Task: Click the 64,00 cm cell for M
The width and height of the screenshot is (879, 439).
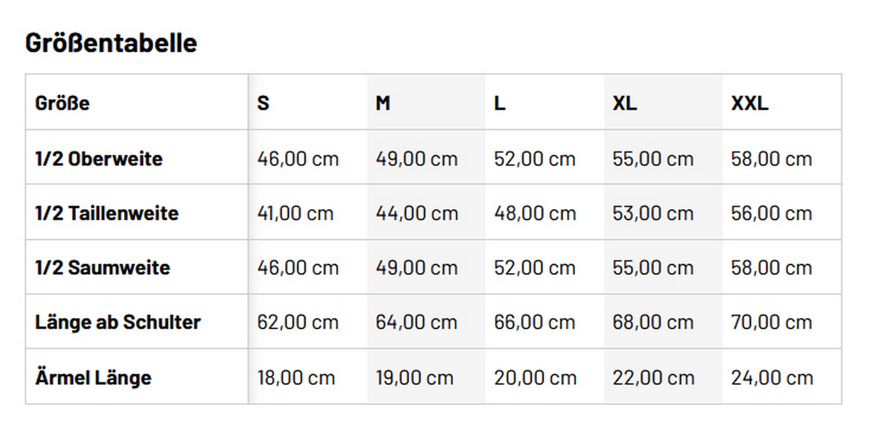Action: tap(416, 322)
